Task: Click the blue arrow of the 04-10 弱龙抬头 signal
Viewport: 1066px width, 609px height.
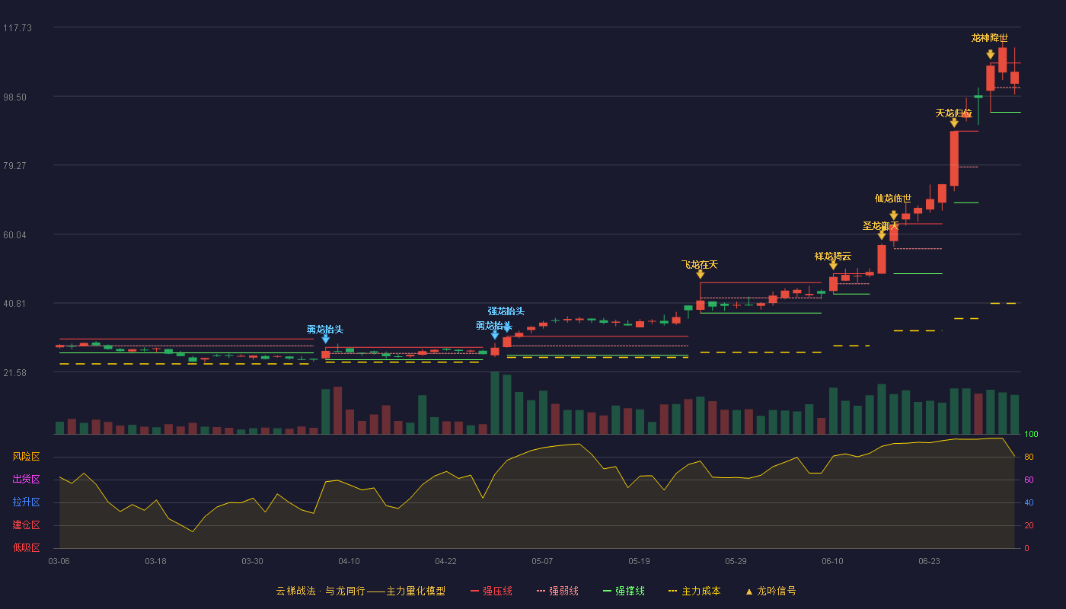Action: [x=326, y=339]
